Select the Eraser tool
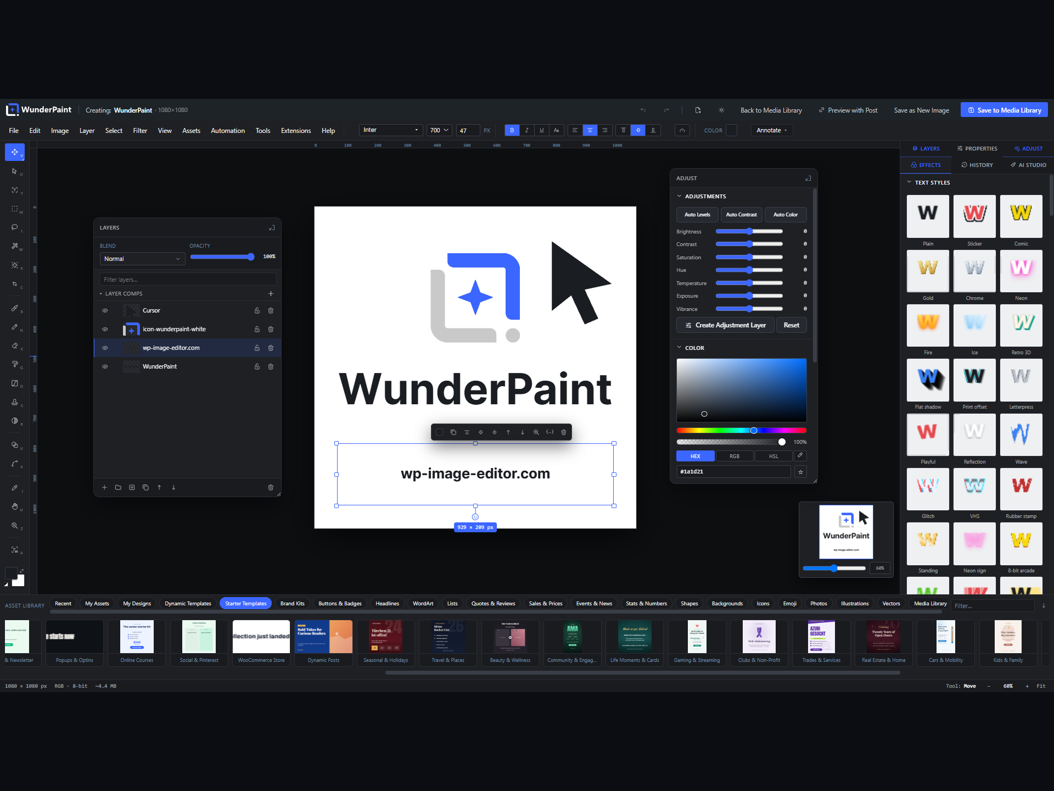The image size is (1054, 791). coord(15,346)
